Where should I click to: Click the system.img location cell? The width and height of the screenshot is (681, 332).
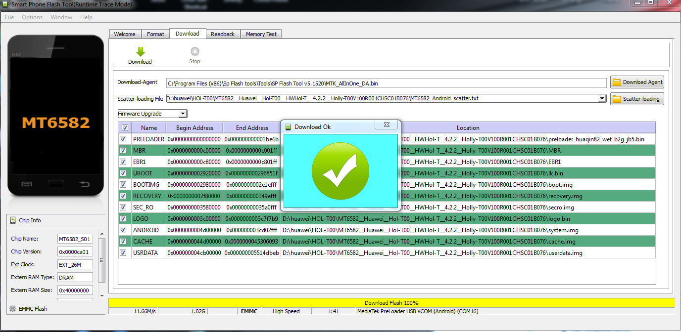(x=468, y=230)
